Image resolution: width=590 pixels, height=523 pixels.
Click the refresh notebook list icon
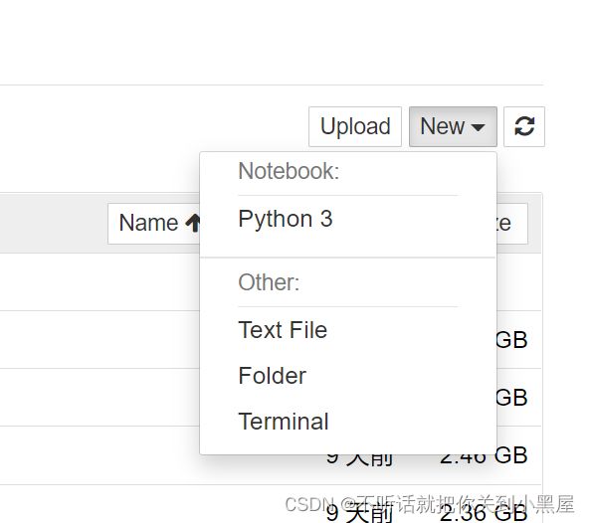click(524, 126)
